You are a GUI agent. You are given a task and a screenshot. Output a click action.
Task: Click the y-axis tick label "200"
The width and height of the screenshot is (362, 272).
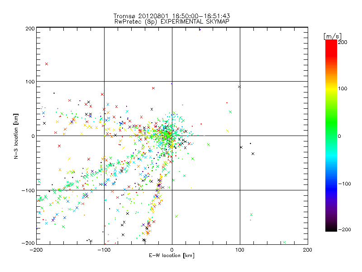point(30,29)
